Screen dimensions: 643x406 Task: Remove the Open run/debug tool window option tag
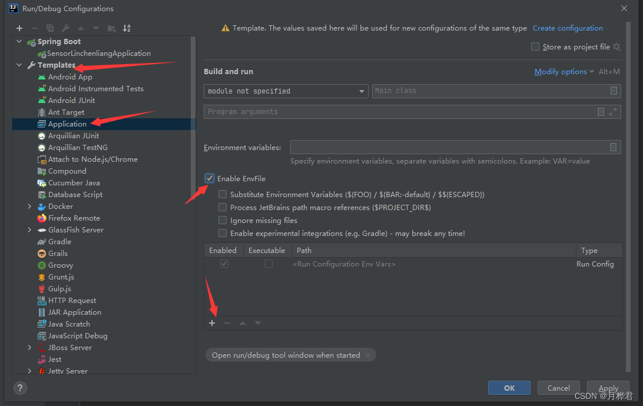click(368, 355)
